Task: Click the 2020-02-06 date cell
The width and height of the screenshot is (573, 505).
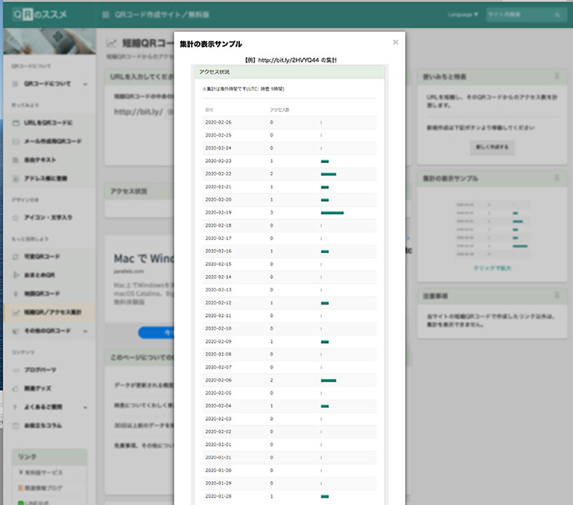Action: 219,381
